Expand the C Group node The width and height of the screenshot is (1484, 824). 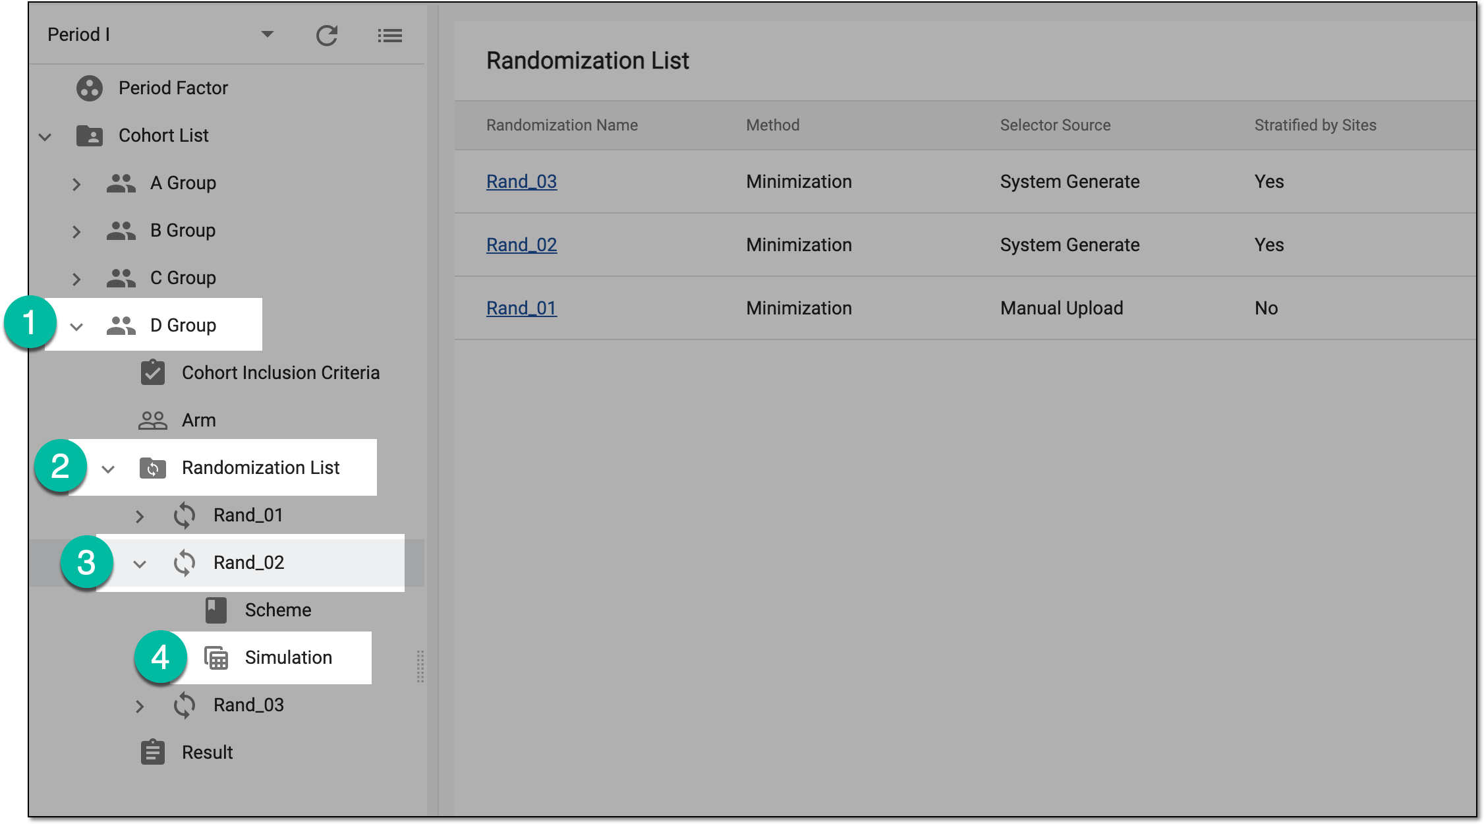coord(76,279)
